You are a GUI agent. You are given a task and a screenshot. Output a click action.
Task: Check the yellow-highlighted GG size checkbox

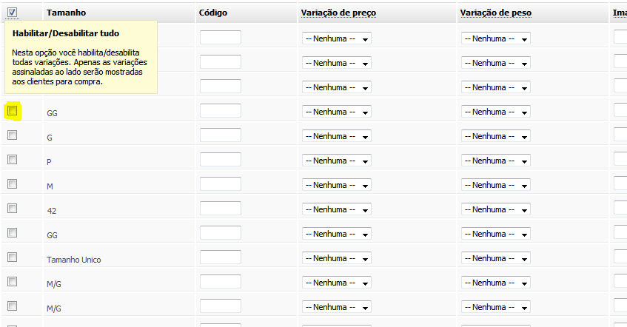click(x=13, y=111)
